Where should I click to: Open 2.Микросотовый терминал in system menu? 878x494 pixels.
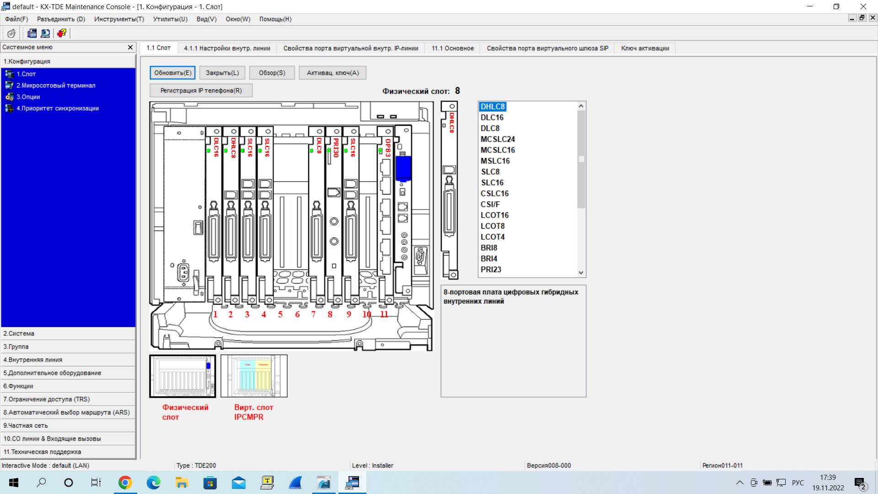pos(56,86)
